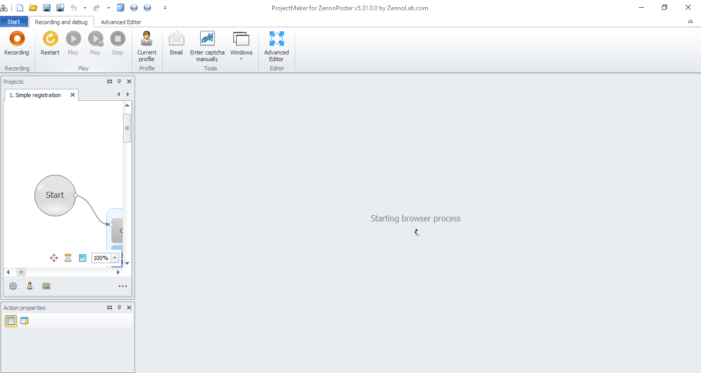The height and width of the screenshot is (373, 701).
Task: Collapse the ribbon with the chevron
Action: click(690, 22)
